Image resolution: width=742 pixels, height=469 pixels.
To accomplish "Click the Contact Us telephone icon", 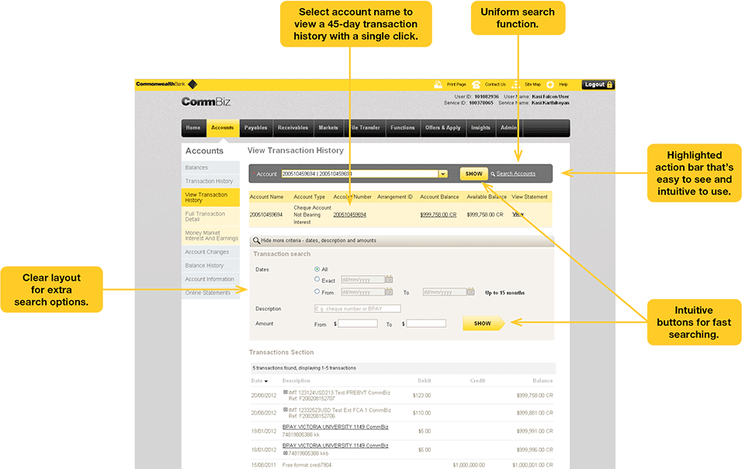I will point(476,84).
